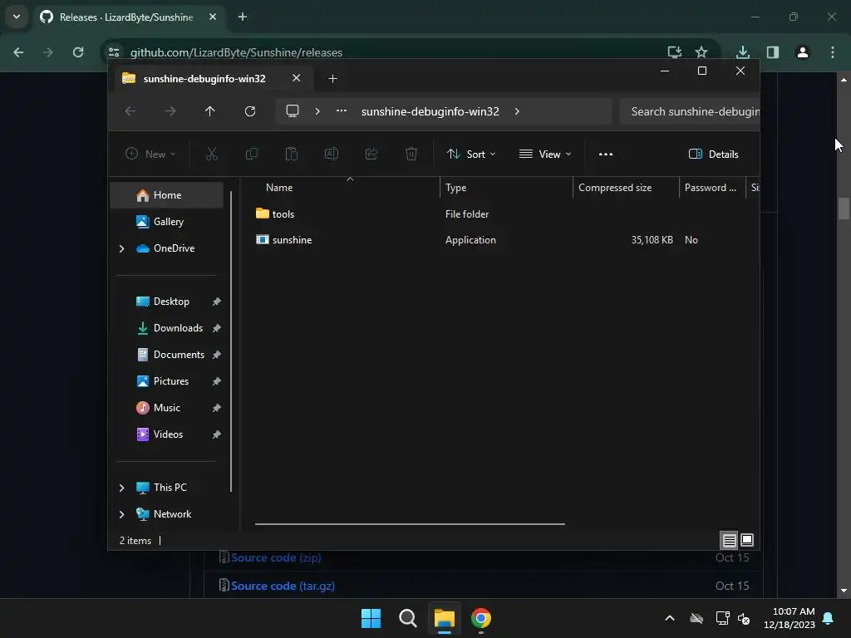Open Chrome side panel icon
This screenshot has width=851, height=638.
(x=773, y=52)
